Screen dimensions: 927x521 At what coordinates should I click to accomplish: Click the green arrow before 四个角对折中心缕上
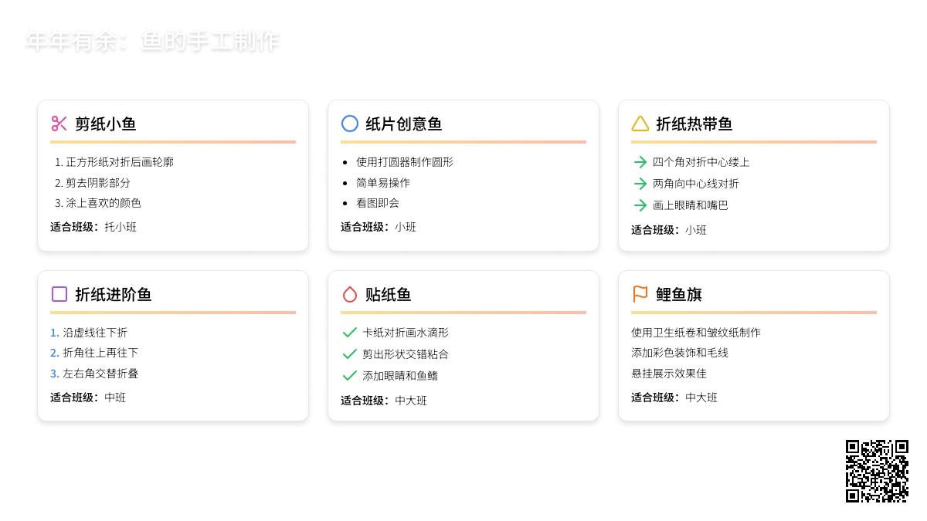pyautogui.click(x=640, y=162)
